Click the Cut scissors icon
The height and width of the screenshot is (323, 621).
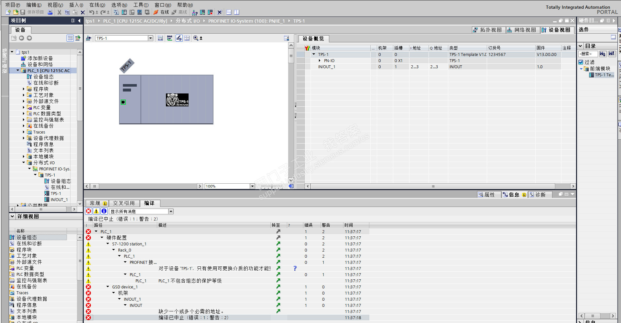pyautogui.click(x=59, y=12)
